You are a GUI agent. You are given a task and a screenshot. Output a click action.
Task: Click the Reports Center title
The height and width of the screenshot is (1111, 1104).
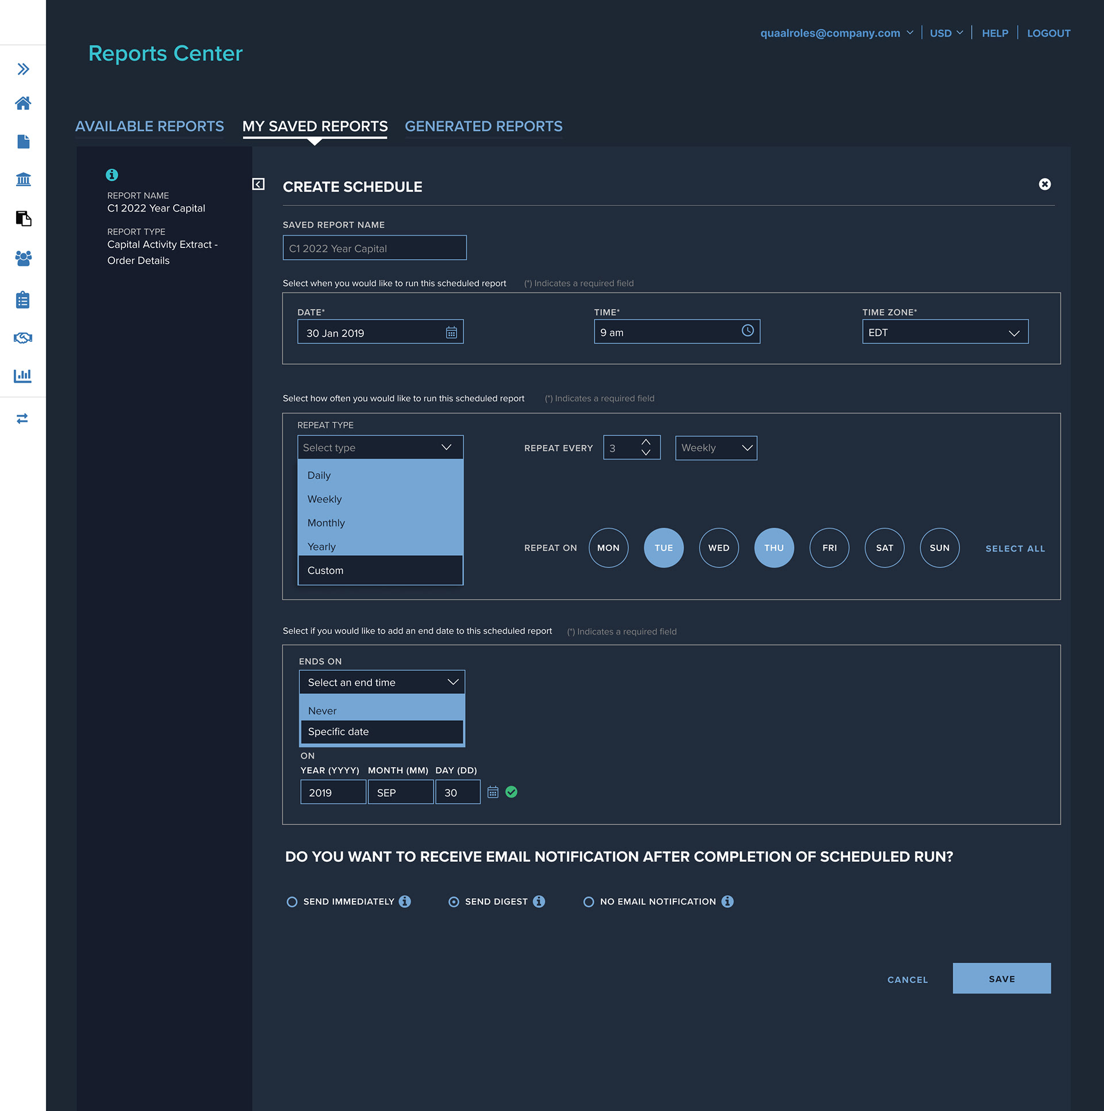[x=166, y=54]
